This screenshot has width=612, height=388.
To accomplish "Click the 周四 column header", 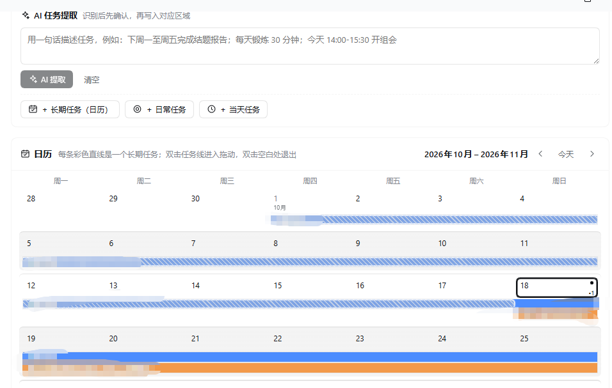I will [310, 181].
